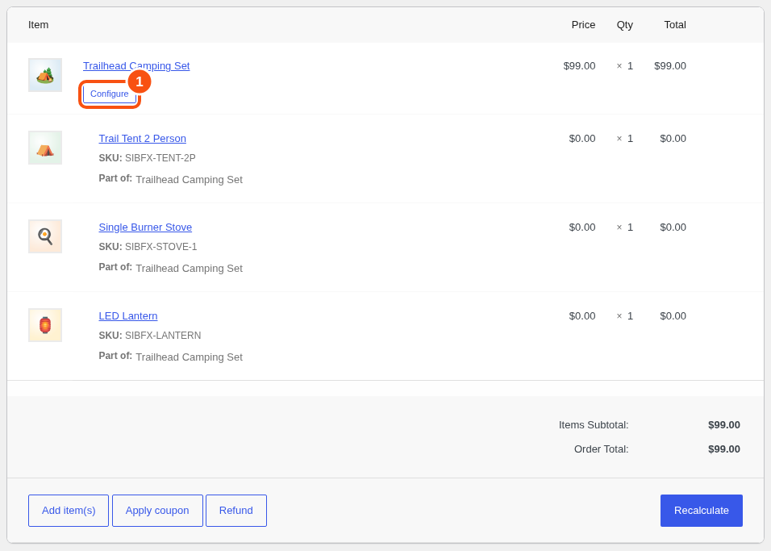Click the Configure button for the bundle
The image size is (771, 551).
(x=109, y=94)
